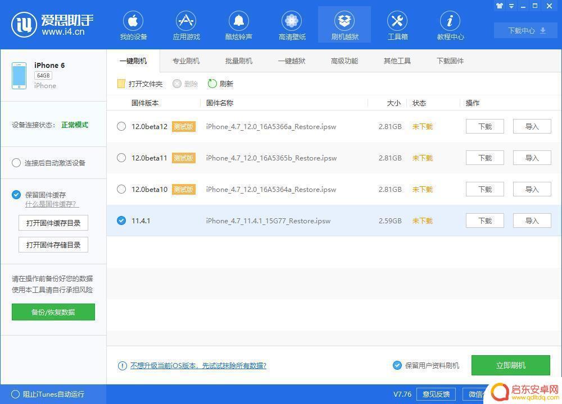Screen dimensions: 562x404
Task: Click 下载 for 12.0beta11 firmware
Action: tap(485, 158)
